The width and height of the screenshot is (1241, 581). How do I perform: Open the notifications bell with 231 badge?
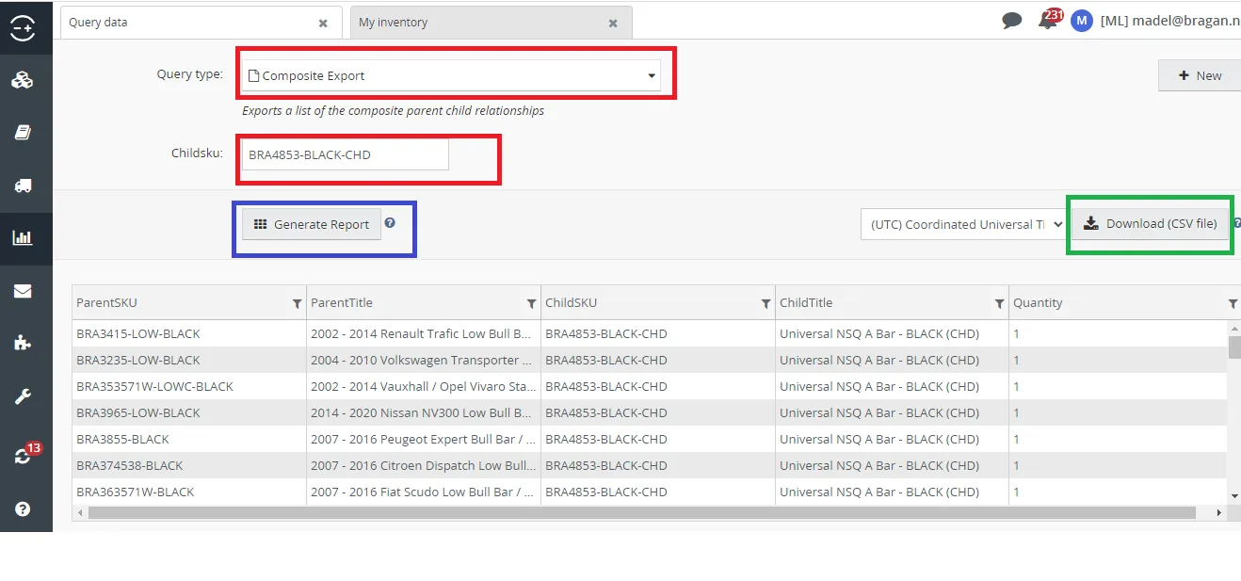[x=1049, y=20]
